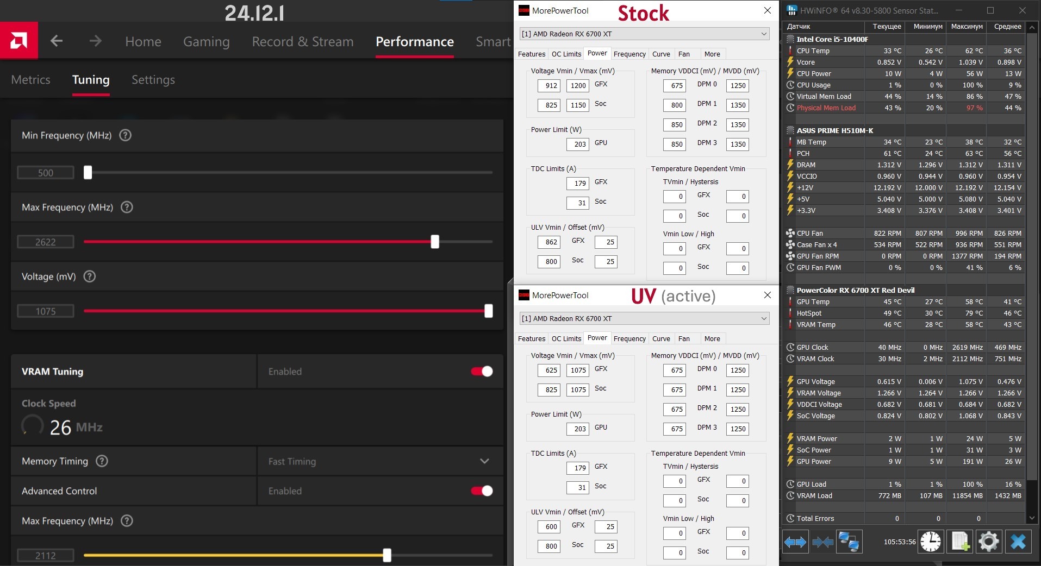1041x566 pixels.
Task: Click ULV Vmin GFX 600 field in UV MorePowerTool
Action: tap(549, 526)
